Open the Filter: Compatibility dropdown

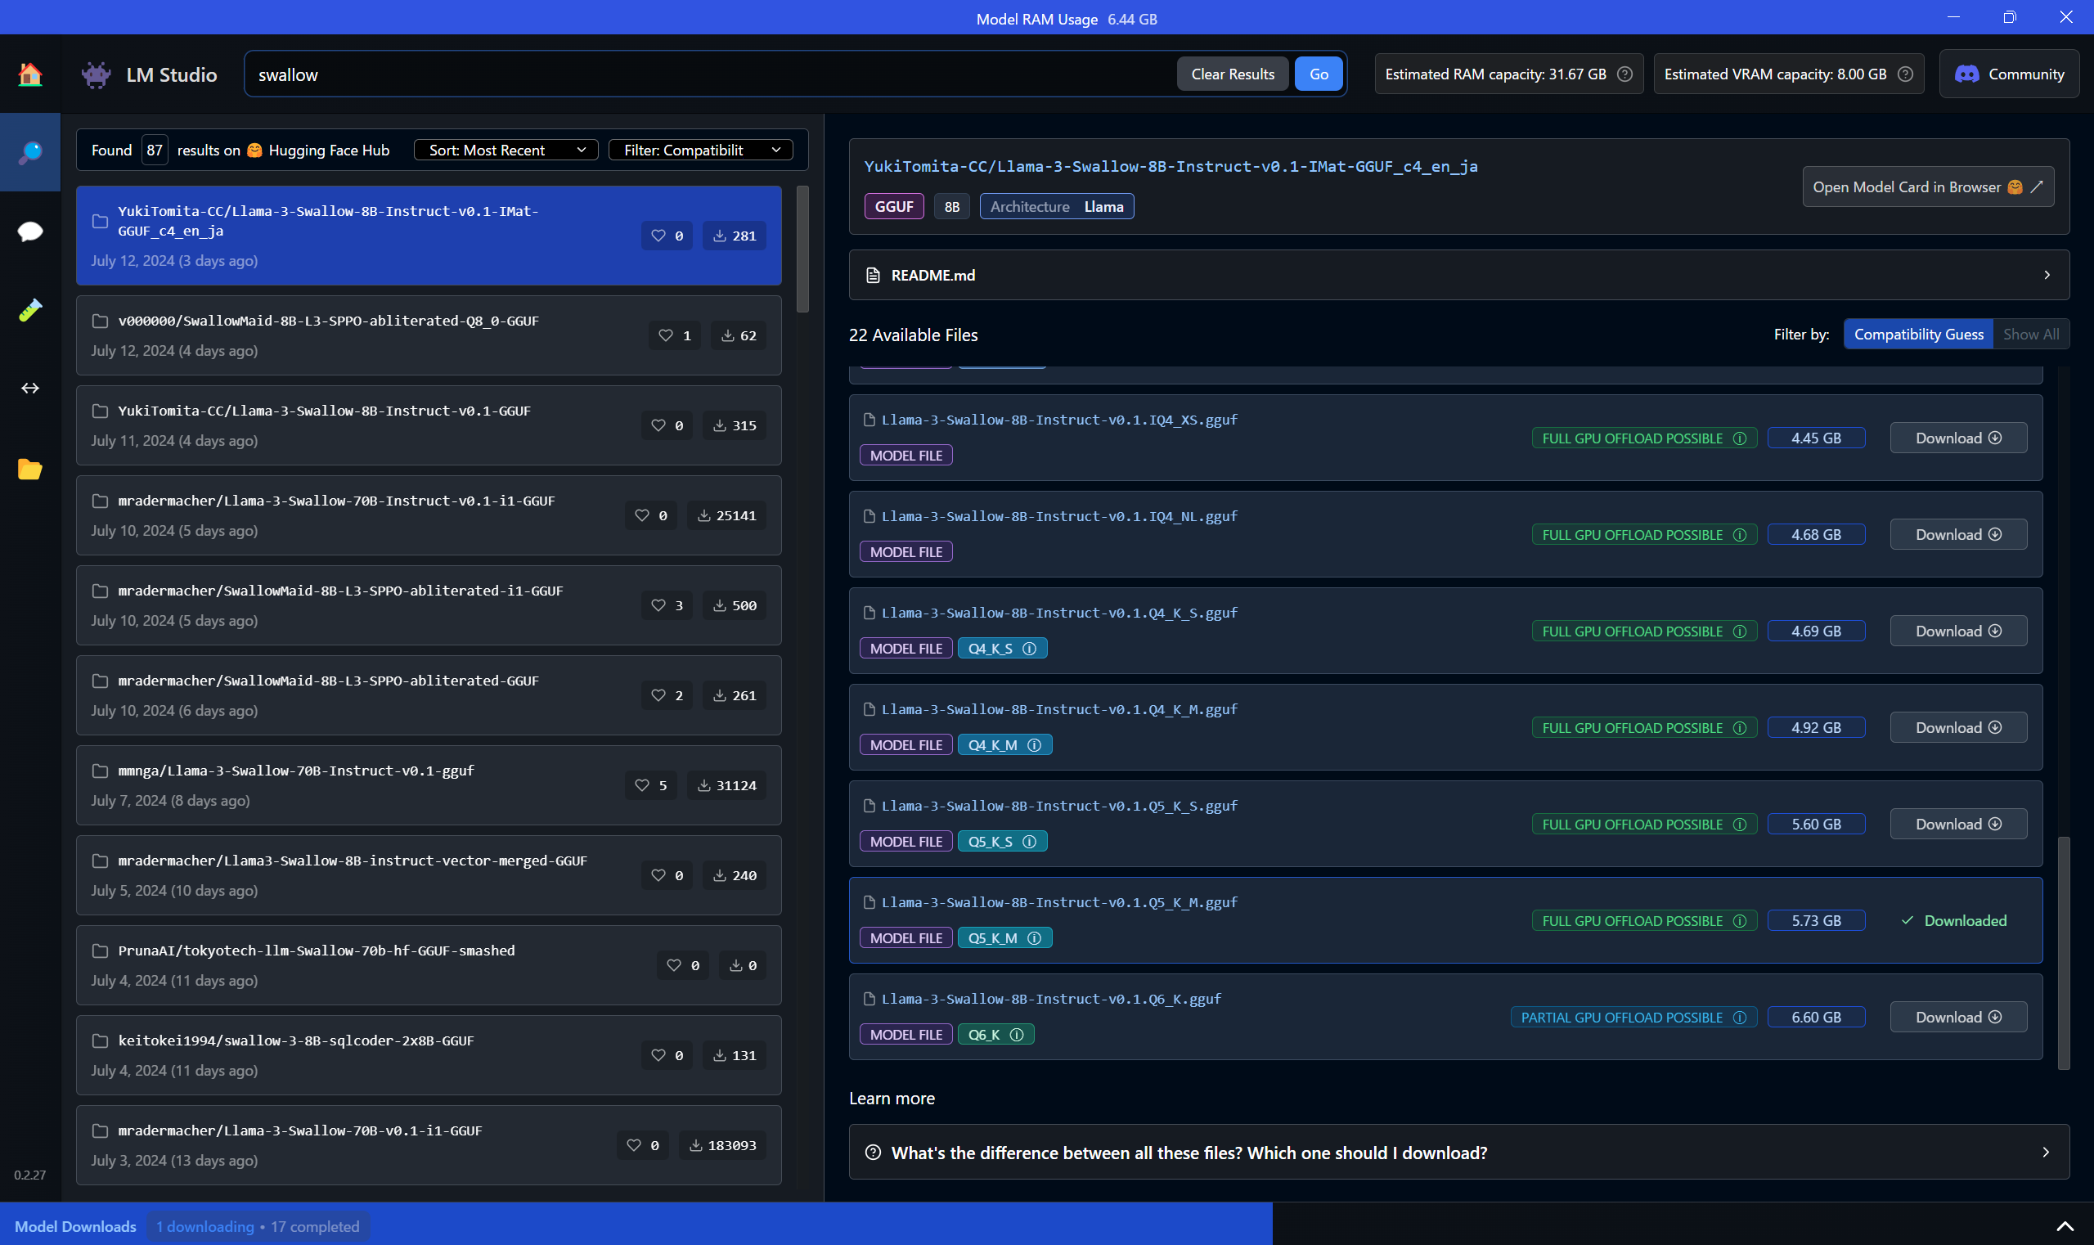click(x=701, y=151)
